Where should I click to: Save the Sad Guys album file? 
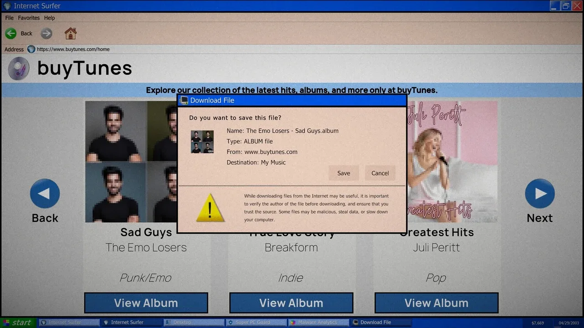[344, 173]
